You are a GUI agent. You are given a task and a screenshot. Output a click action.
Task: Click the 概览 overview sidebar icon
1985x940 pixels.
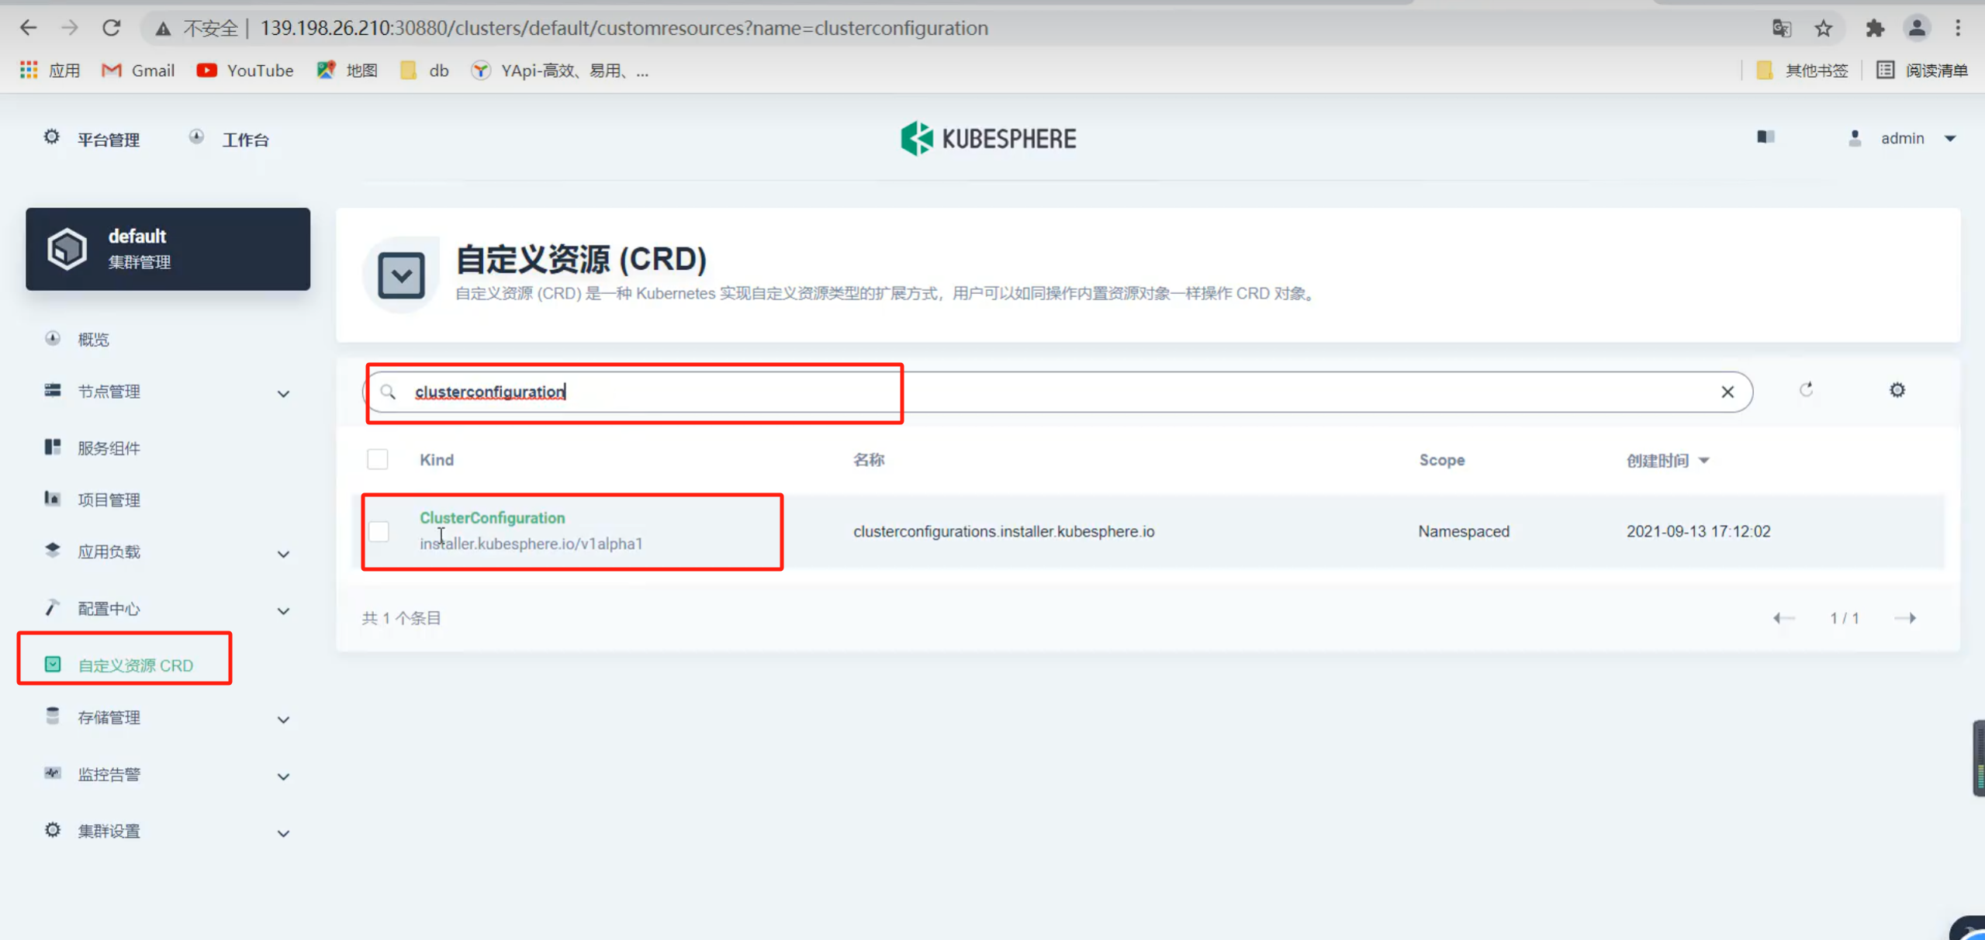[52, 338]
